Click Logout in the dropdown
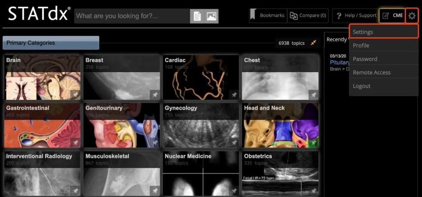Image resolution: width=422 pixels, height=197 pixels. click(x=361, y=86)
